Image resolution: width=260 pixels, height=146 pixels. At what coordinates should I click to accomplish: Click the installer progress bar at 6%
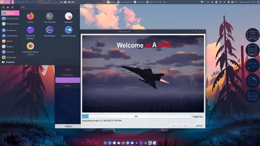[x=136, y=116]
